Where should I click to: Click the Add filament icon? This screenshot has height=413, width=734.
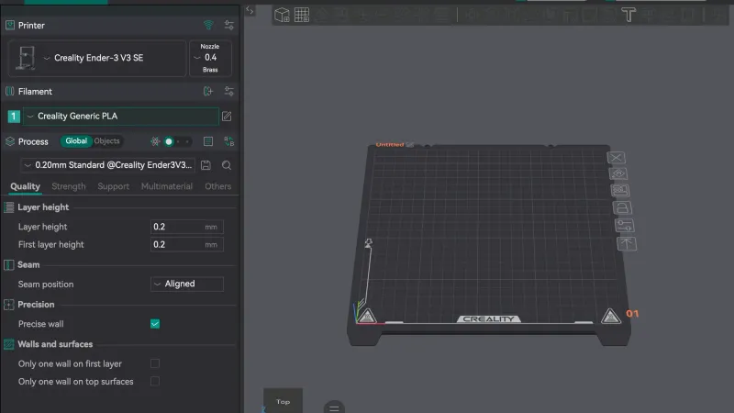208,91
